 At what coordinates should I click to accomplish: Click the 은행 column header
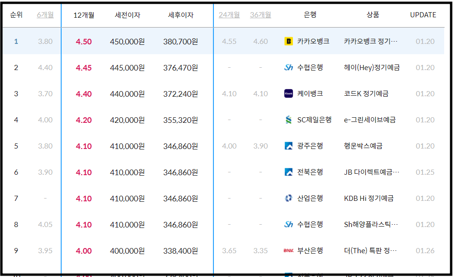(310, 15)
